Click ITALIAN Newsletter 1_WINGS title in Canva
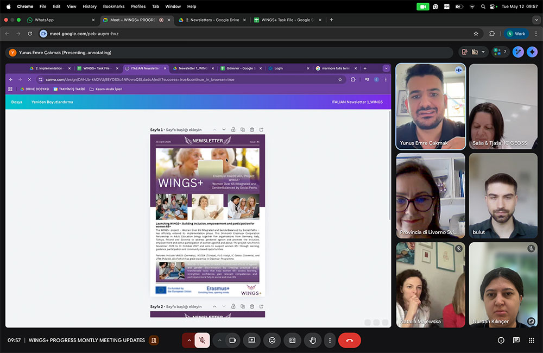 pyautogui.click(x=357, y=102)
